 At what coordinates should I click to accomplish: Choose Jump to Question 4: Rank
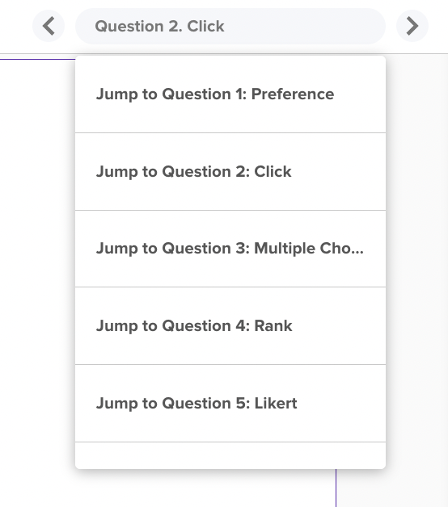coord(230,325)
